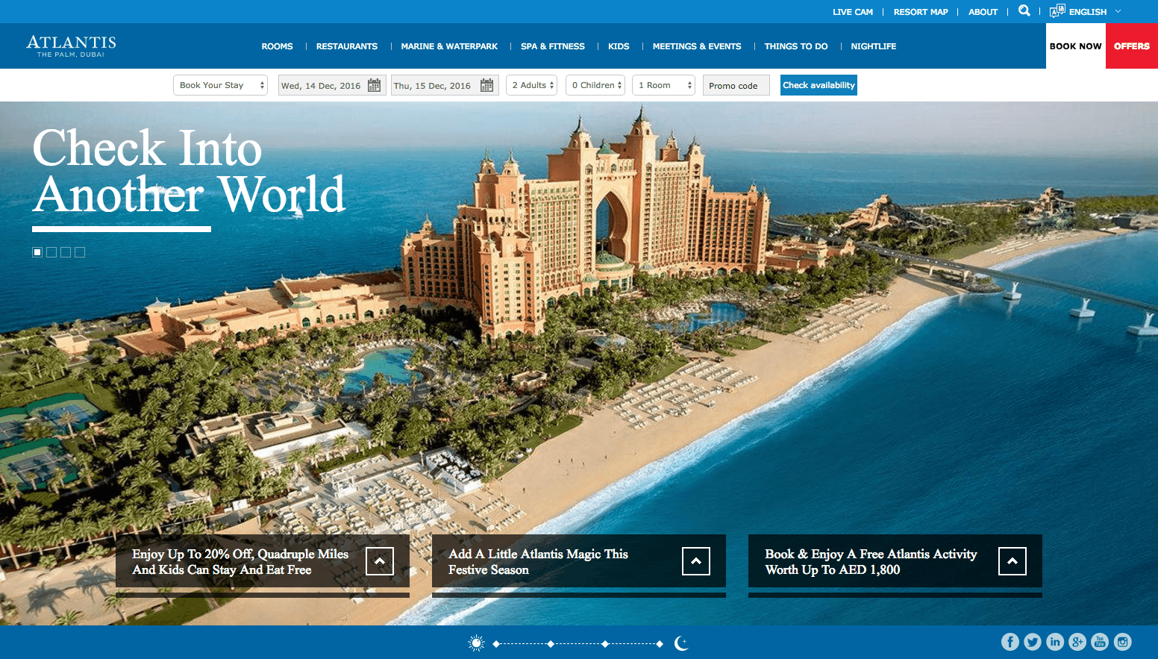Click the language translation icon
This screenshot has width=1158, height=659.
click(1057, 10)
